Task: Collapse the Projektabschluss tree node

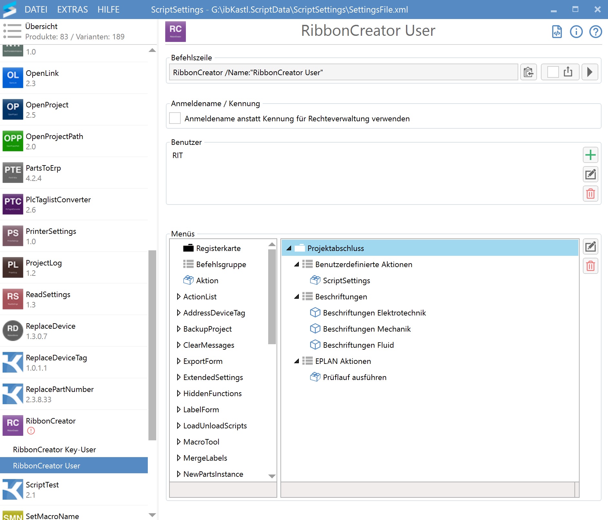Action: [289, 248]
